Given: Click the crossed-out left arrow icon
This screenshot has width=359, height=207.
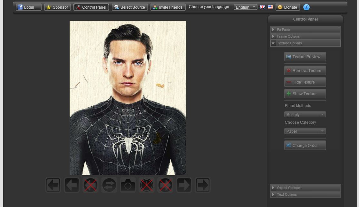Looking at the screenshot, I should (91, 185).
